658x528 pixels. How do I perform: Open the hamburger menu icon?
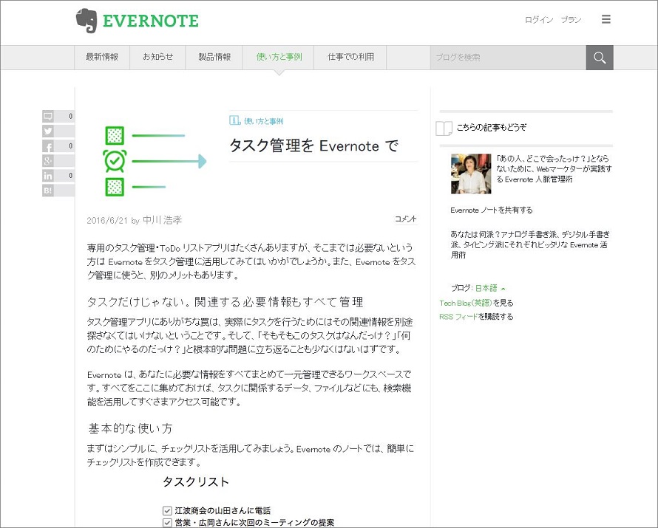click(606, 19)
